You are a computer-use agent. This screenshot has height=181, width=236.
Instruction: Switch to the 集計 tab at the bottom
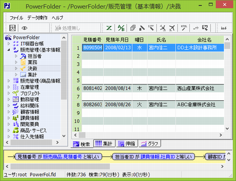(x=104, y=144)
